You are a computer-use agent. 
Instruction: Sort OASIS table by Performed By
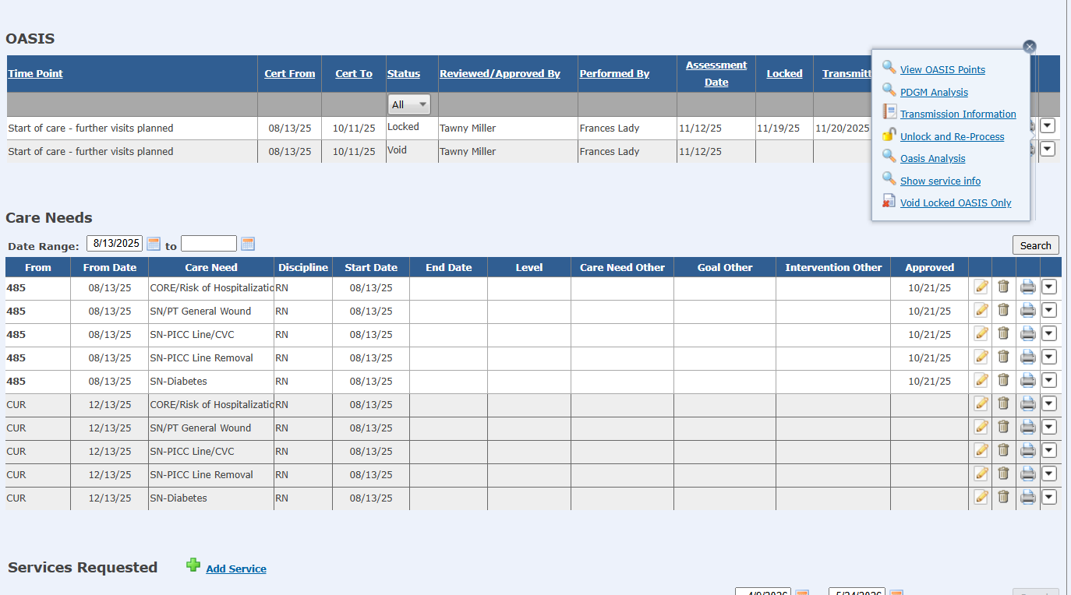click(x=614, y=74)
